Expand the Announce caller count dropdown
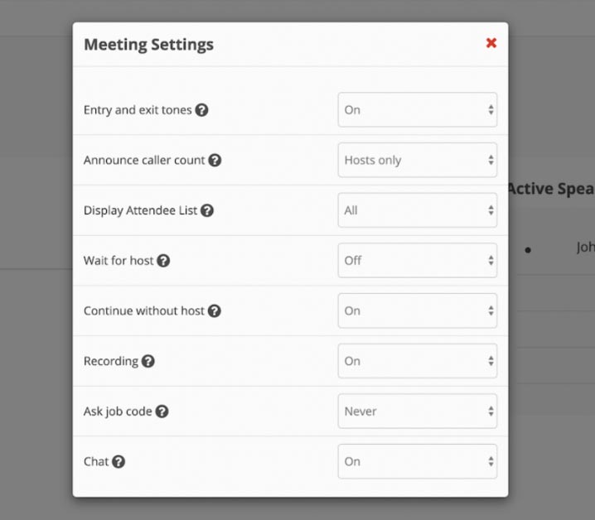This screenshot has width=595, height=520. pyautogui.click(x=417, y=161)
